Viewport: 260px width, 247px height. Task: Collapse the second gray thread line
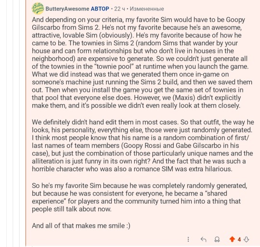pos(13,123)
